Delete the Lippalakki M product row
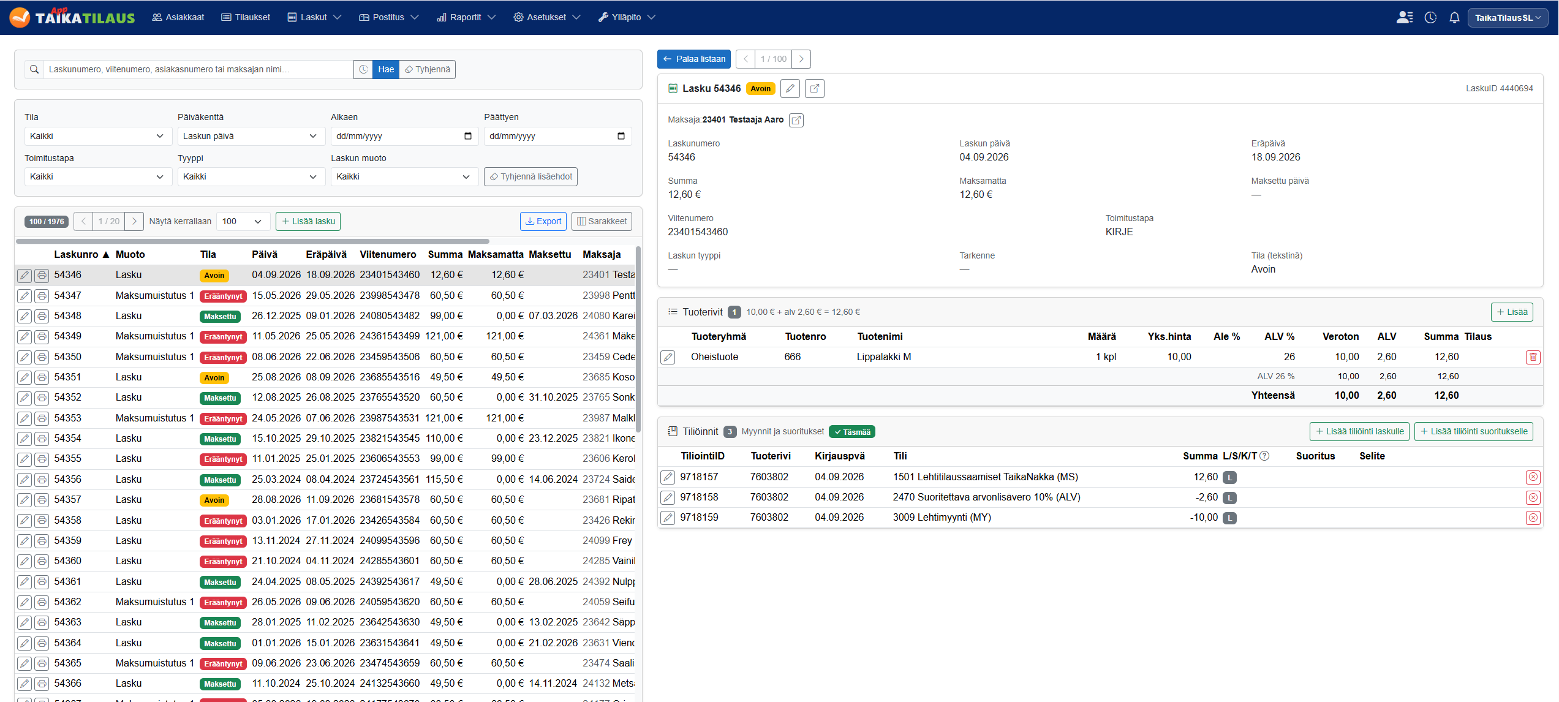 [1533, 357]
